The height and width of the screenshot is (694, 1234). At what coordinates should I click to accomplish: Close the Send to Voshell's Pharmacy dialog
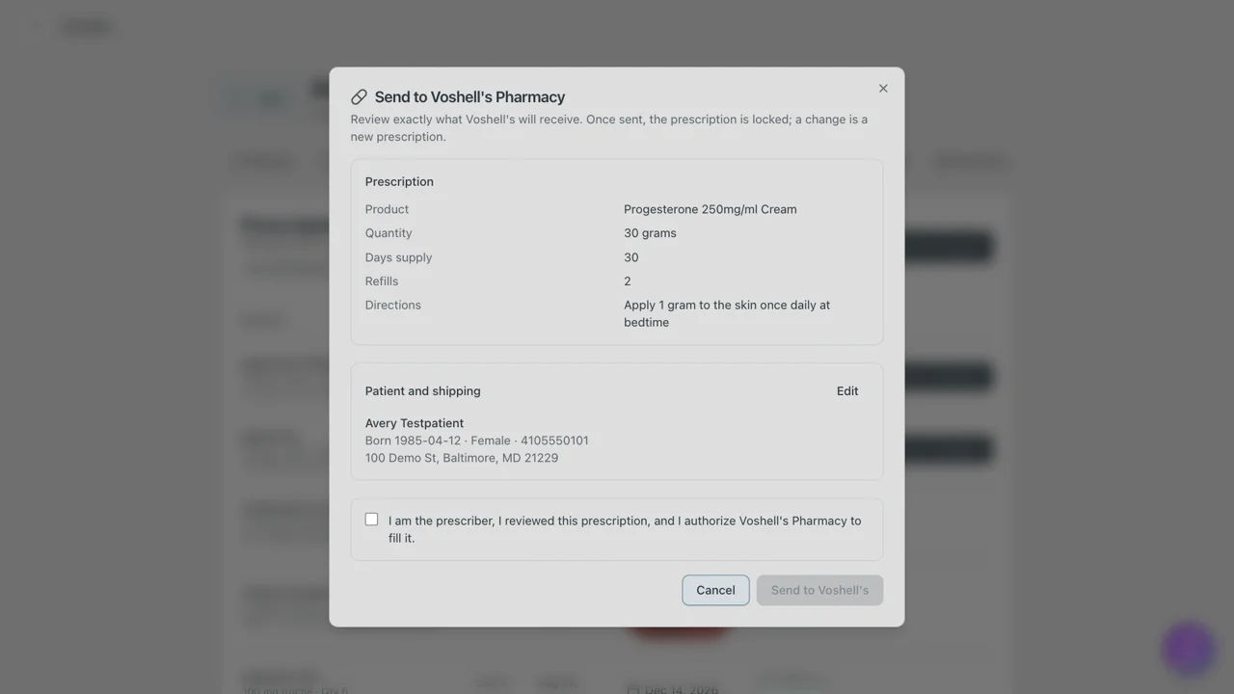tap(883, 89)
